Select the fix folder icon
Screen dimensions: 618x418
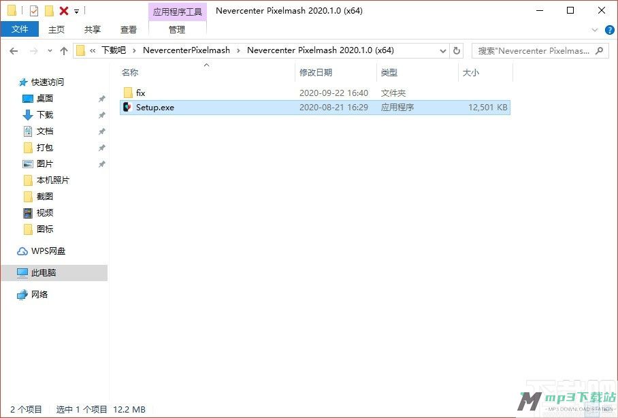click(x=128, y=93)
